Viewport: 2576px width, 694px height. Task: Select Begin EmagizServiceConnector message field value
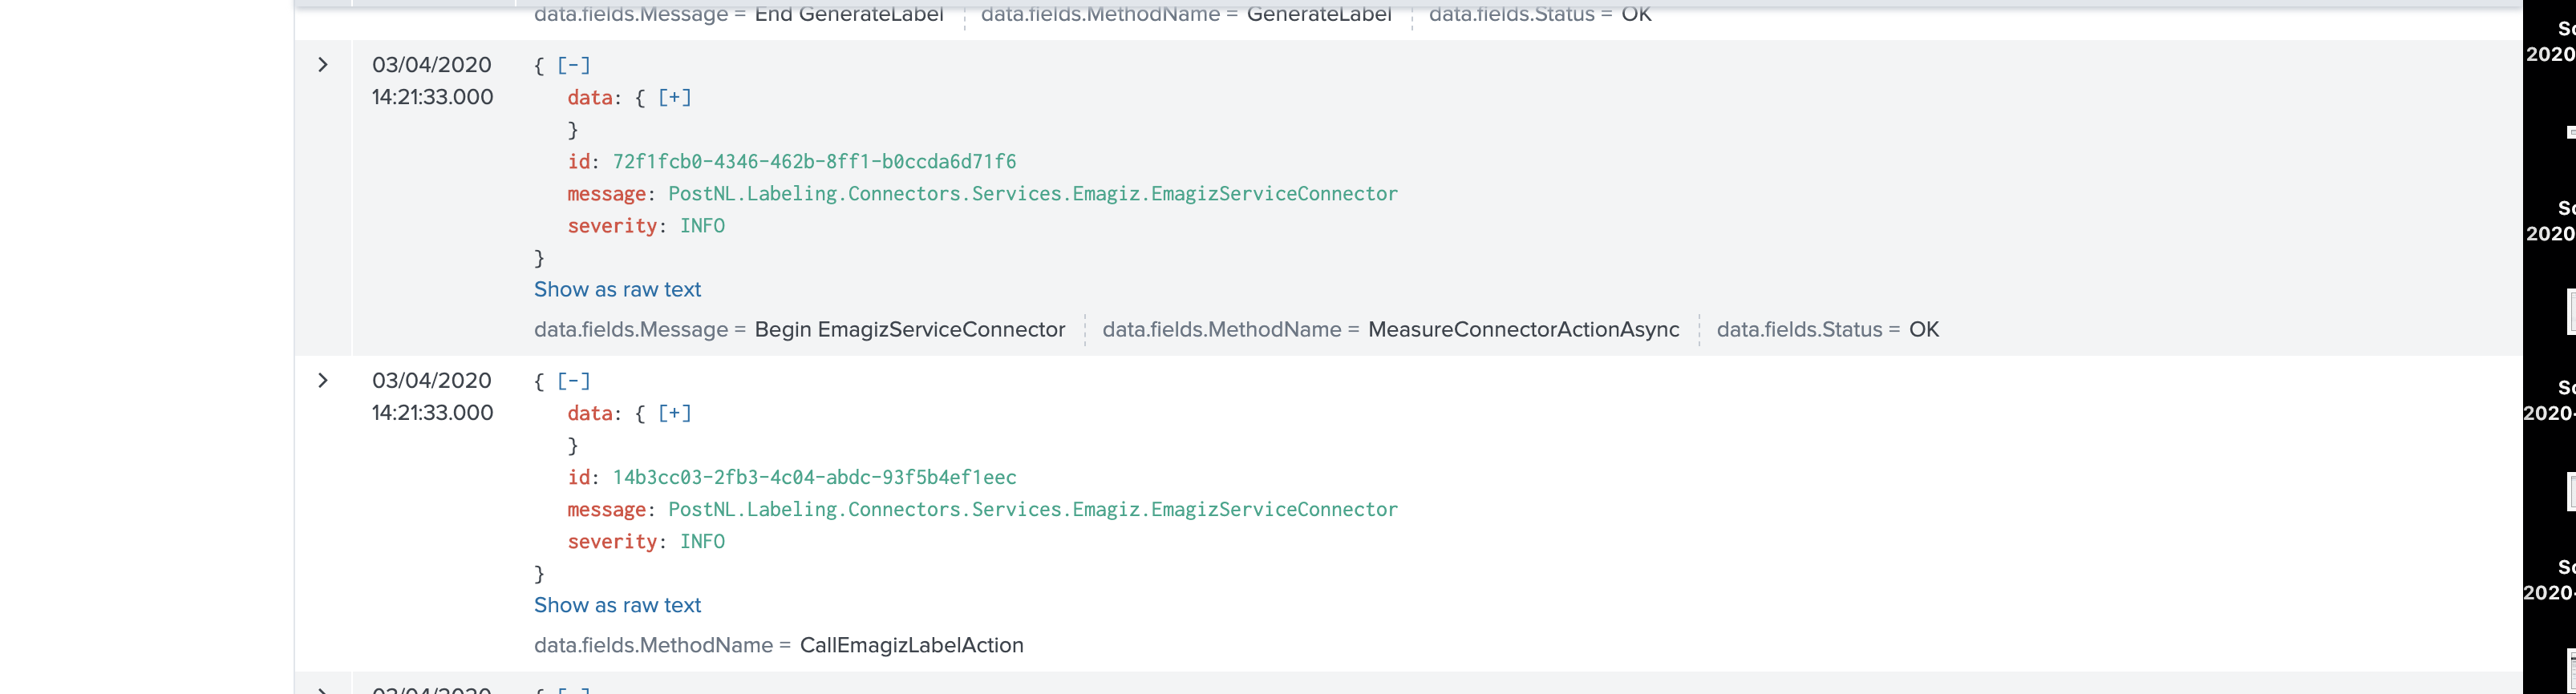click(x=909, y=329)
